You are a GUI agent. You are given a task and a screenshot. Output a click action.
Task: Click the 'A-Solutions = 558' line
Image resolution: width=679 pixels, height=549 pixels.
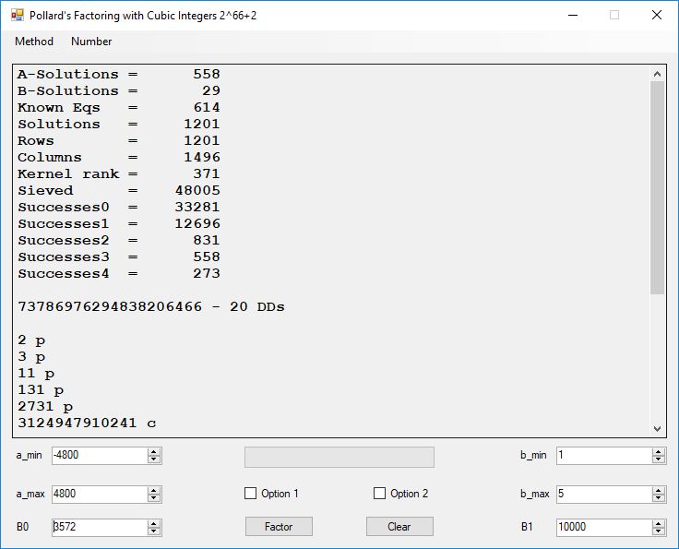pyautogui.click(x=119, y=75)
